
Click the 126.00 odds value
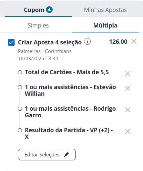[118, 42]
